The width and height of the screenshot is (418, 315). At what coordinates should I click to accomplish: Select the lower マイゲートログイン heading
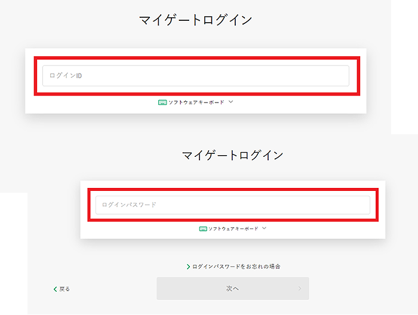coord(232,155)
